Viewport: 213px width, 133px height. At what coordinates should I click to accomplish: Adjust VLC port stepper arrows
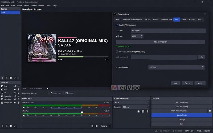point(142,36)
